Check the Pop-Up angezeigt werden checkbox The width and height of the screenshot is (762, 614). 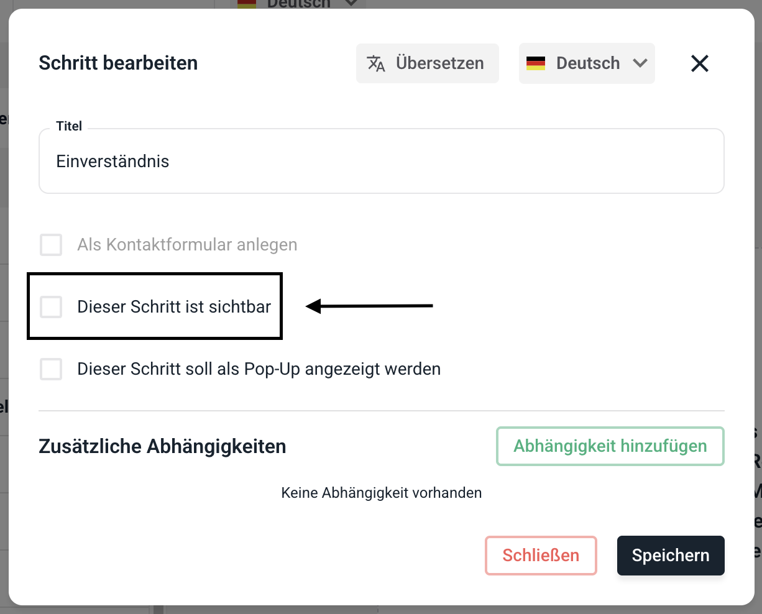51,369
